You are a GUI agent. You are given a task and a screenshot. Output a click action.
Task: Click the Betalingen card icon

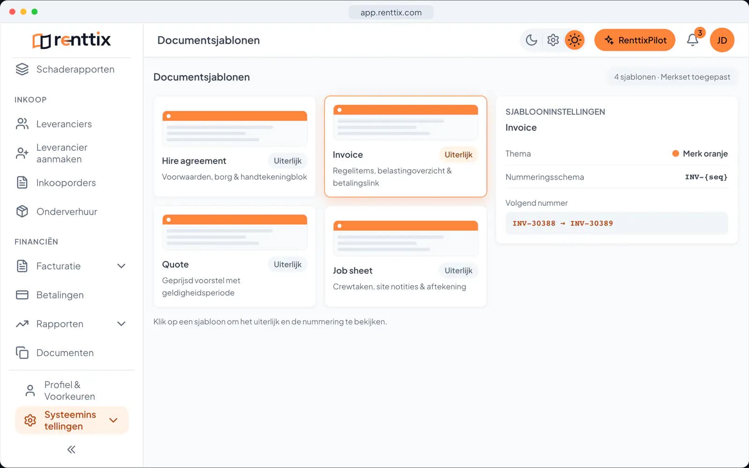[22, 295]
